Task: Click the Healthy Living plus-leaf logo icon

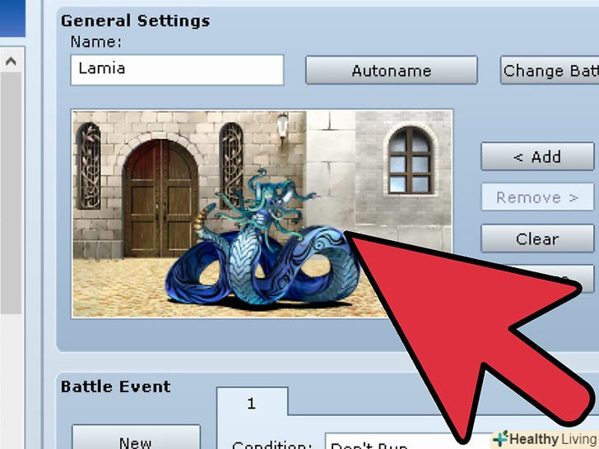Action: tap(500, 438)
